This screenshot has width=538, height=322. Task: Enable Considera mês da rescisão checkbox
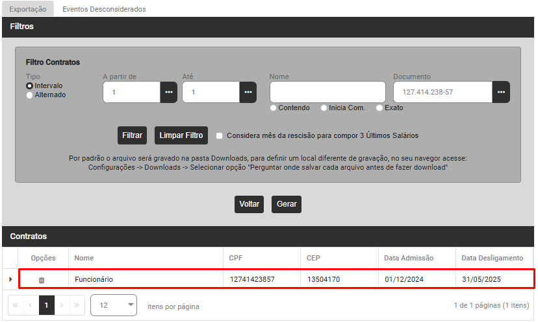click(219, 136)
